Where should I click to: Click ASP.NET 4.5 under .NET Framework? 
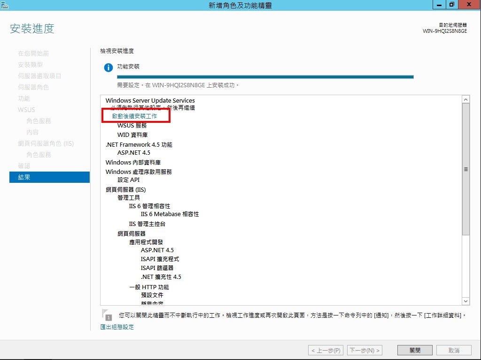134,152
